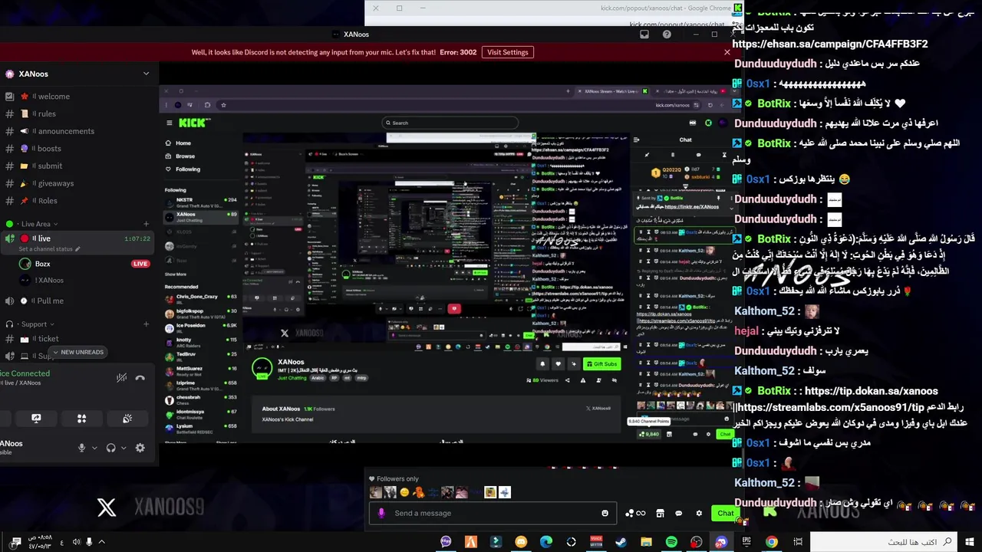Open File Explorer from taskbar

coord(646,542)
